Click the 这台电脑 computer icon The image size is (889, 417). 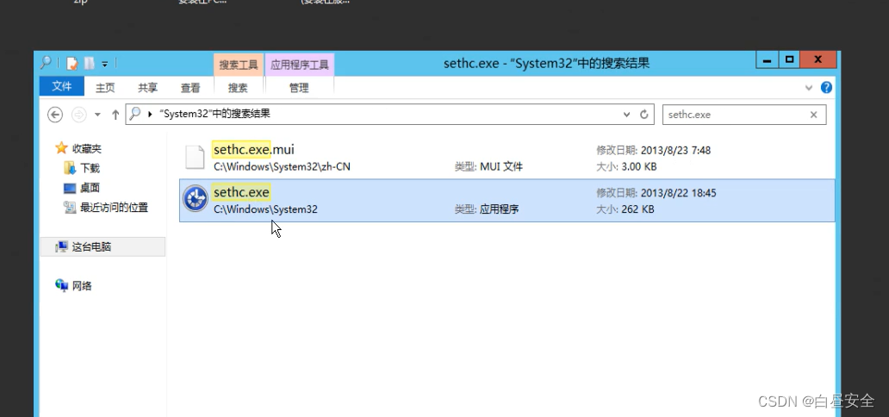[x=61, y=246]
